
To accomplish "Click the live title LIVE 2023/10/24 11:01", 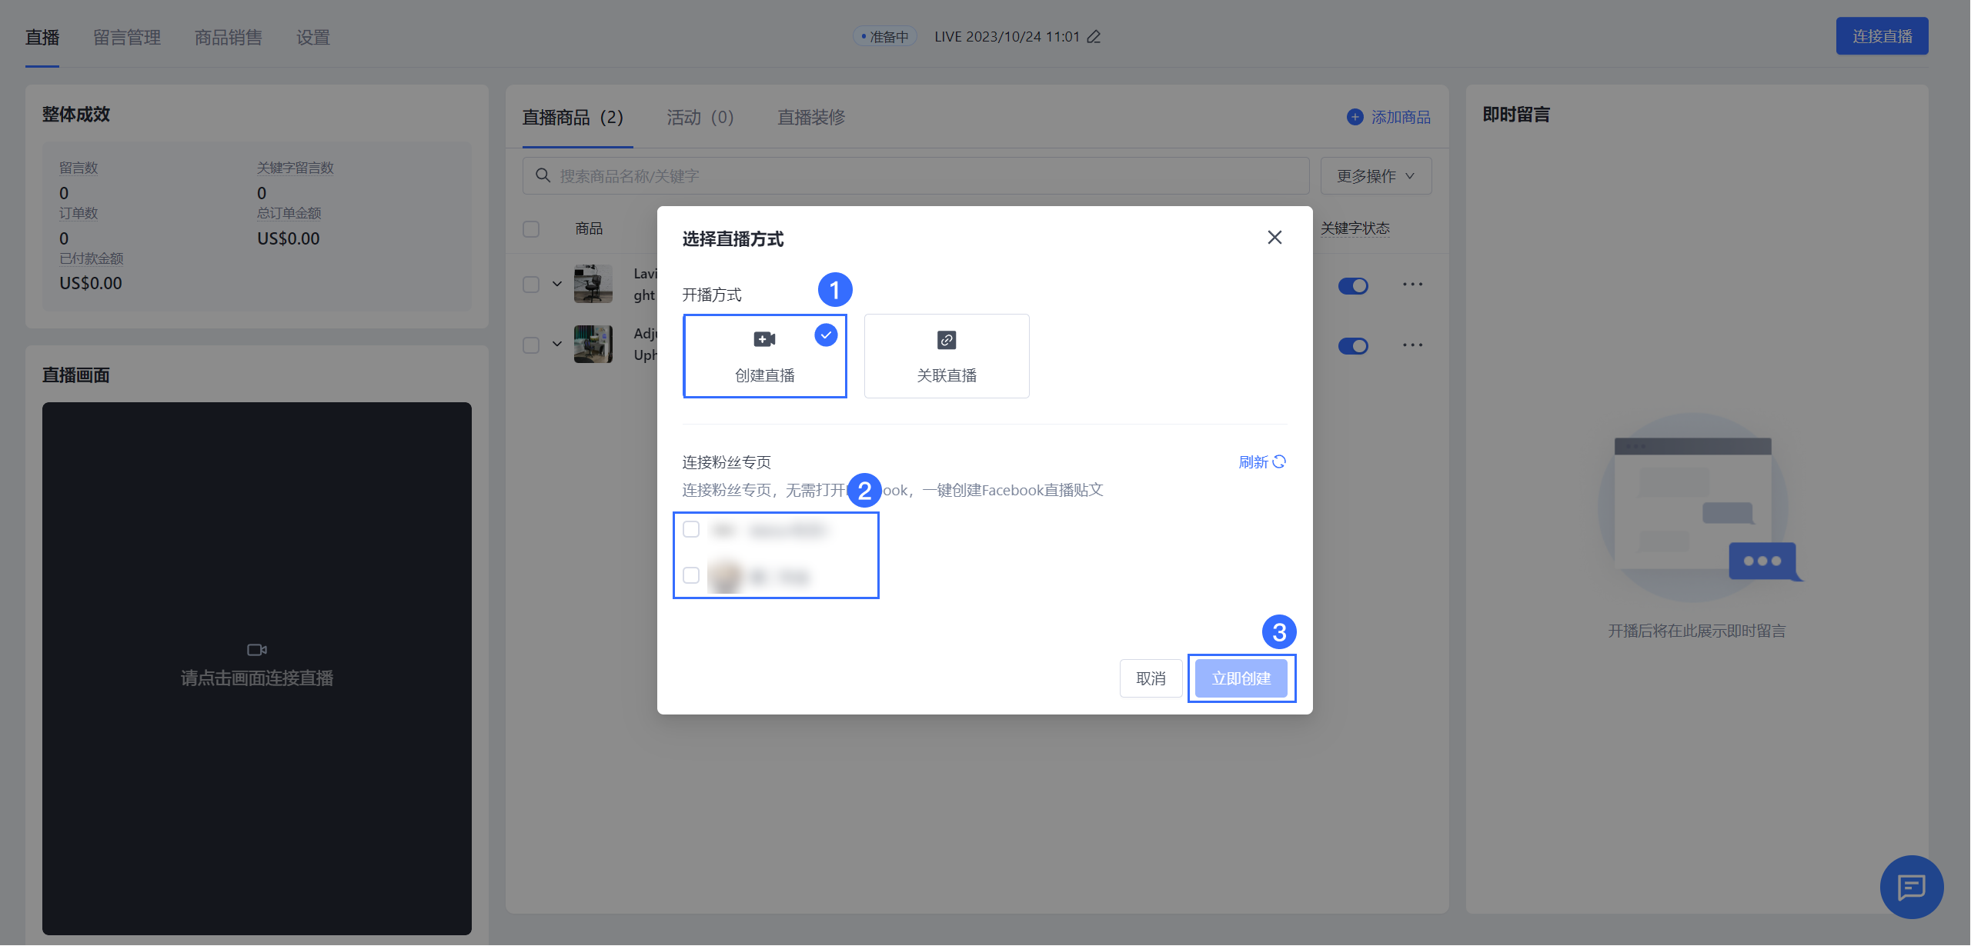I will tap(1007, 37).
